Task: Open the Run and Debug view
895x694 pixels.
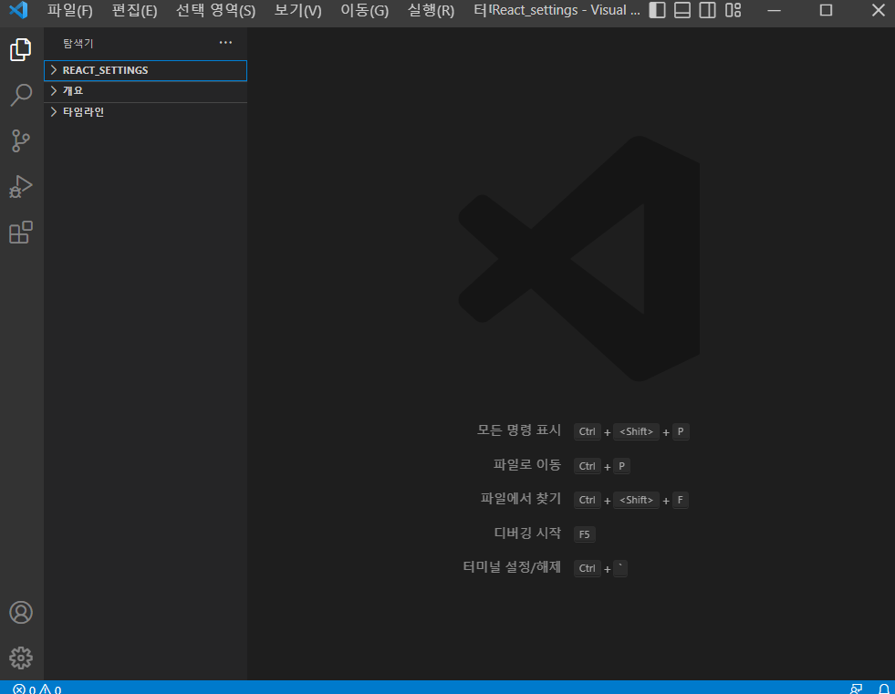Action: (x=21, y=187)
